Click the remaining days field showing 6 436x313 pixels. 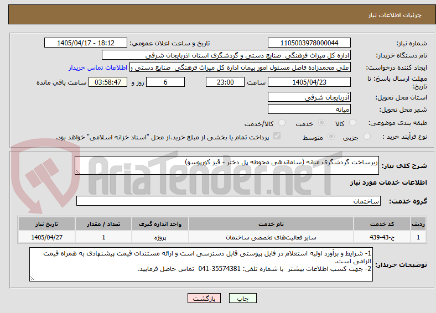pos(165,82)
